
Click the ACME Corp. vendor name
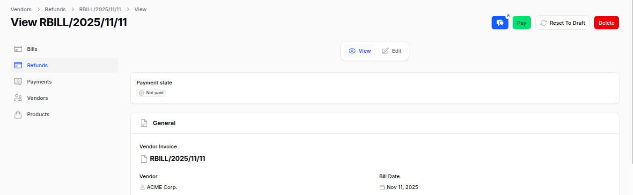click(162, 187)
